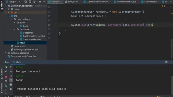Close the Main run tab
173x97 pixels.
[x=23, y=62]
